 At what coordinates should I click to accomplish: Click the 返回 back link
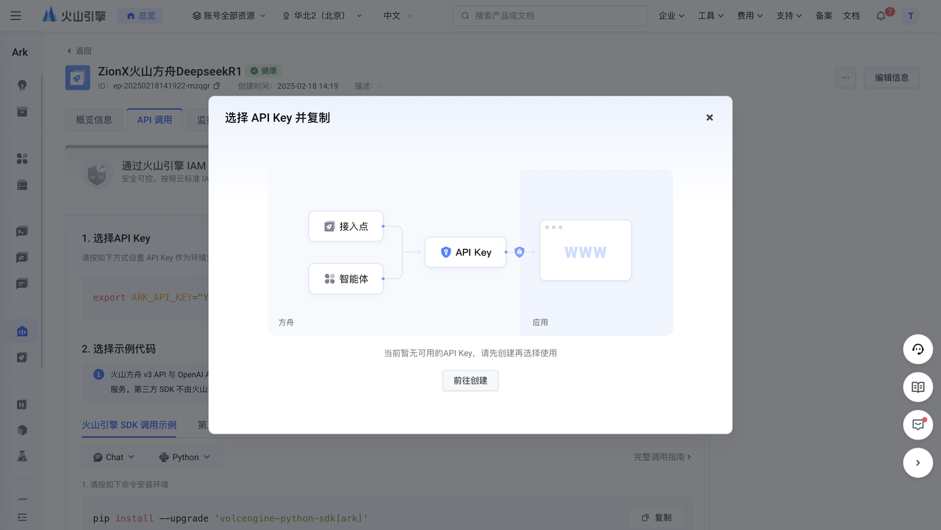[79, 51]
